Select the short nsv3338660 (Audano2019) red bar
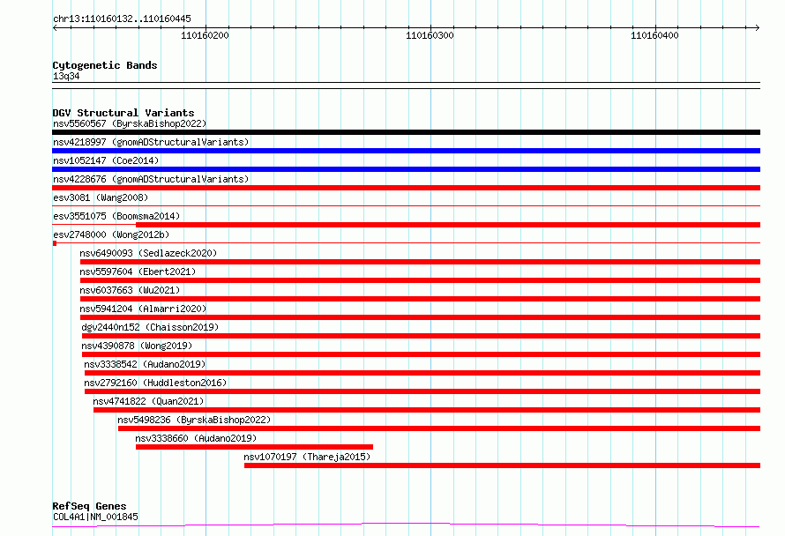 [x=254, y=447]
